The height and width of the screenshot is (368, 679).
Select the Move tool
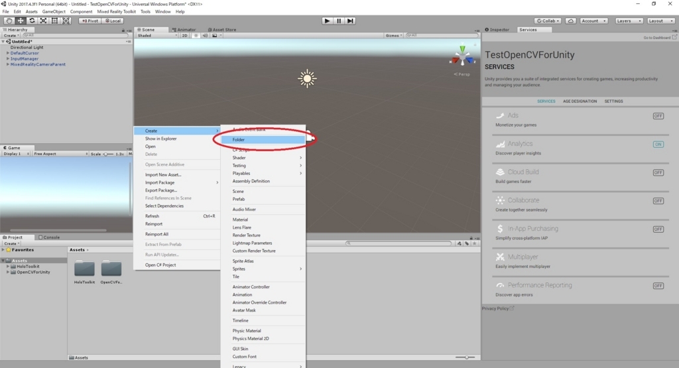(x=21, y=21)
